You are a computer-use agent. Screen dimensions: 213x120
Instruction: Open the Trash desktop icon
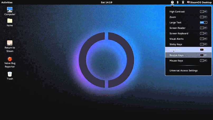tap(10, 76)
